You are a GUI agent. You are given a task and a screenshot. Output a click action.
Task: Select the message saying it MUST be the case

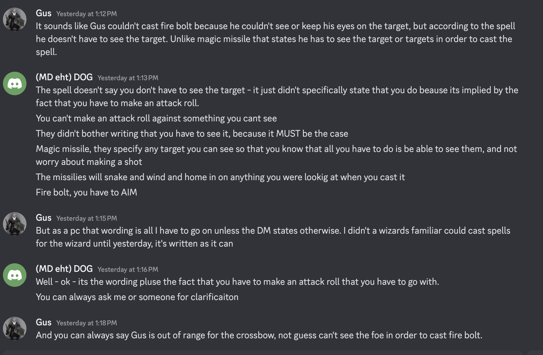[x=192, y=134]
